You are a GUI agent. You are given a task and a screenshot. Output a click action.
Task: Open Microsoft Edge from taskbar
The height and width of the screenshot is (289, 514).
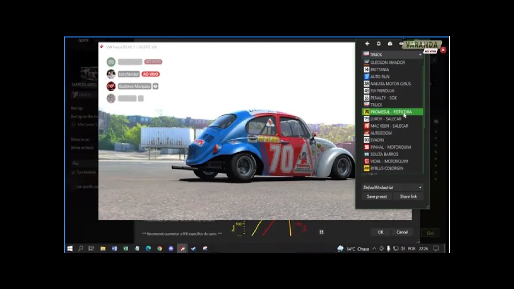[148, 248]
